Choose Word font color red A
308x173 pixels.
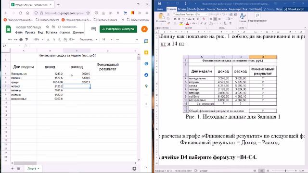click(x=187, y=24)
